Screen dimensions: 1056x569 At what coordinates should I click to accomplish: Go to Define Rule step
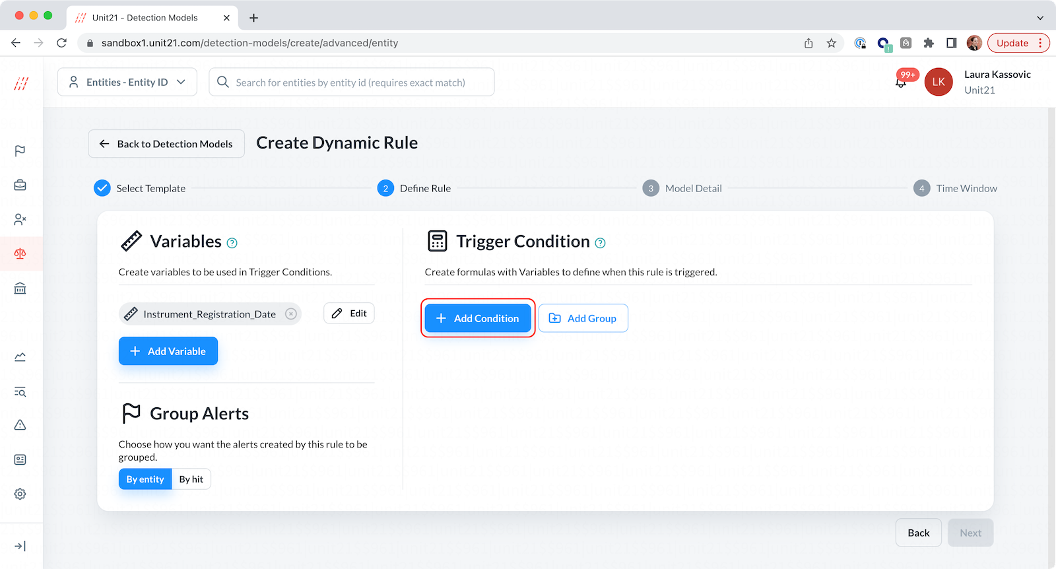pyautogui.click(x=414, y=188)
